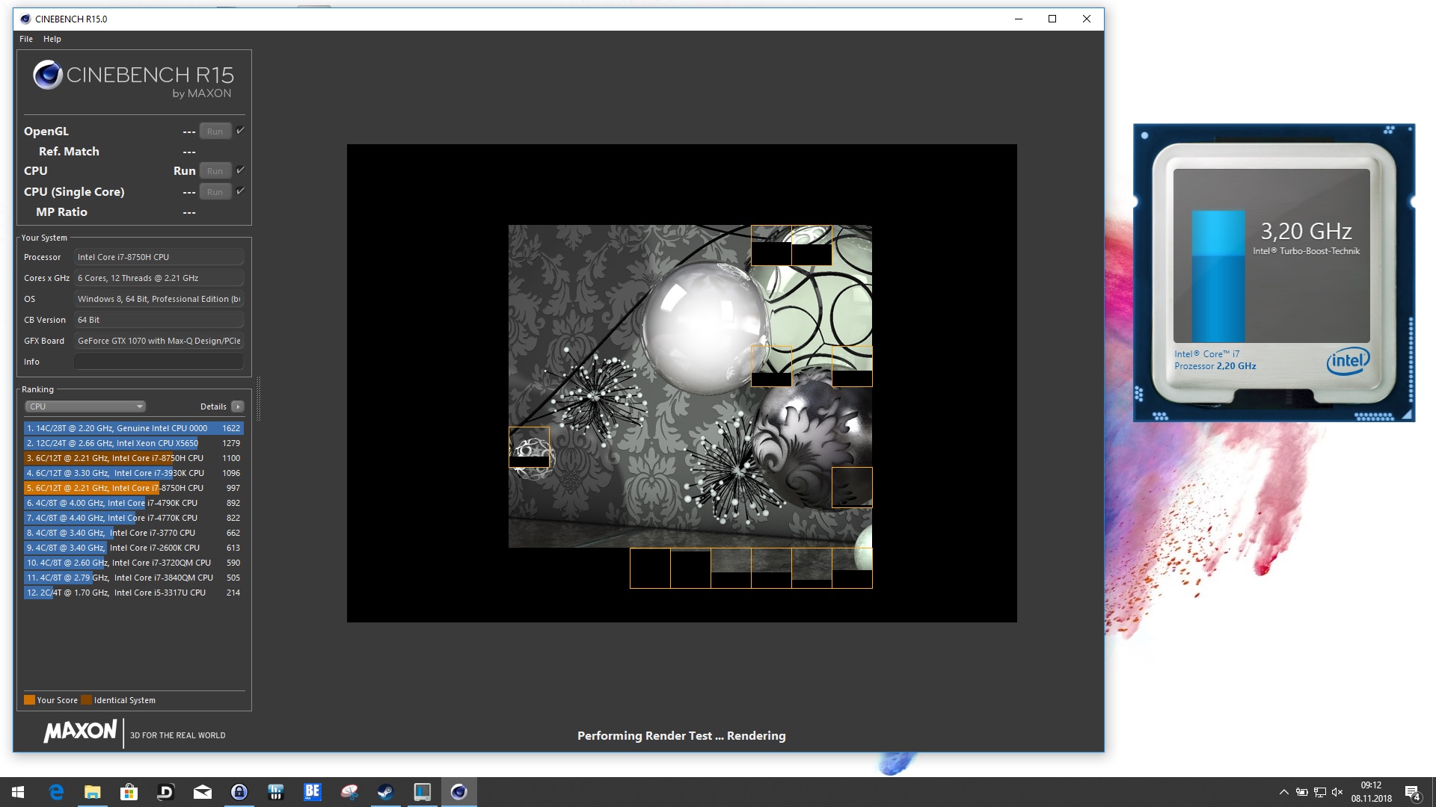Toggle the CPU test checkbox
This screenshot has height=807, width=1436.
coord(241,170)
